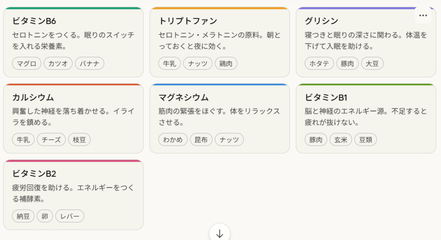The image size is (441, 240).
Task: Open the three-dot more options menu
Action: point(423,15)
